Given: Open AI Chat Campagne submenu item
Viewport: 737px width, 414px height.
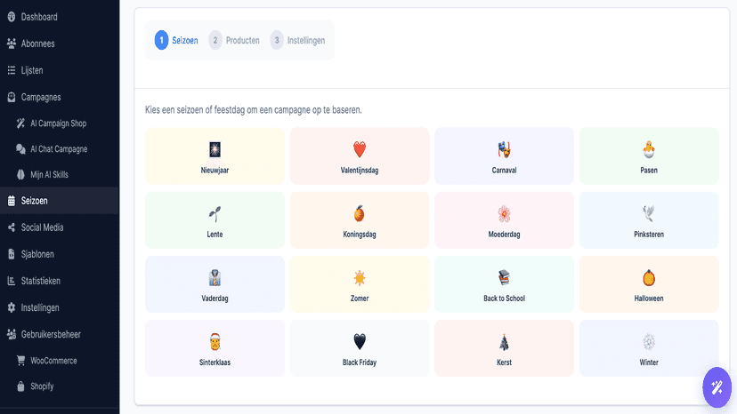Looking at the screenshot, I should tap(60, 149).
